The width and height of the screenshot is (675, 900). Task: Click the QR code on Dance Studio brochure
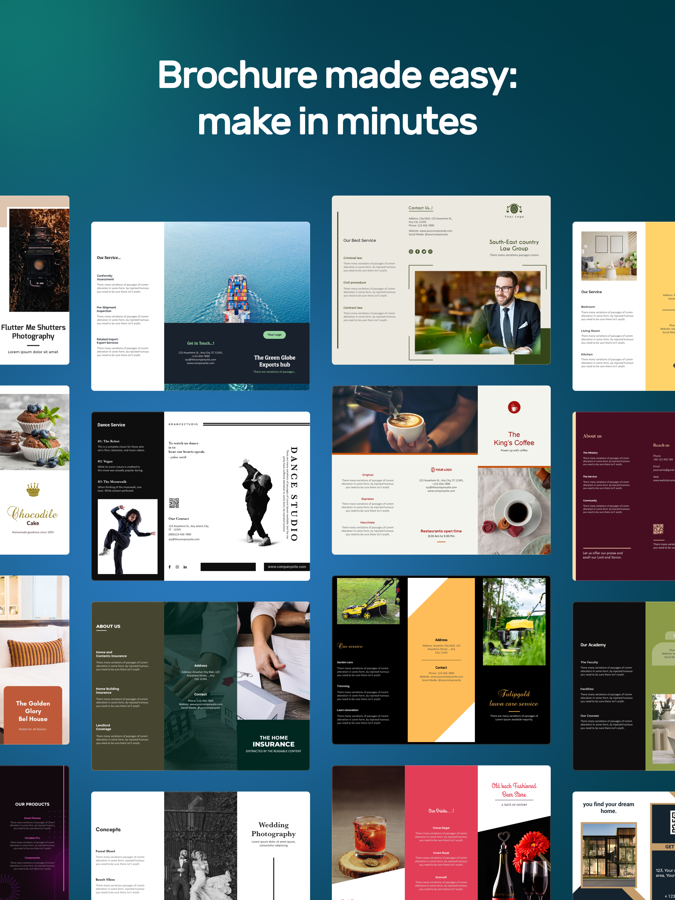(x=174, y=503)
